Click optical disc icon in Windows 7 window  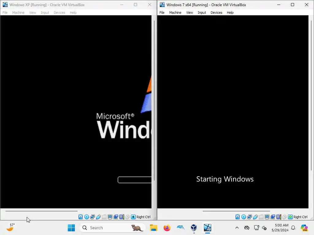tap(243, 217)
